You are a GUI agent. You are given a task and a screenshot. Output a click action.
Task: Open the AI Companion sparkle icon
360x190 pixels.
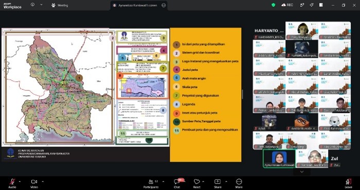[312, 5]
